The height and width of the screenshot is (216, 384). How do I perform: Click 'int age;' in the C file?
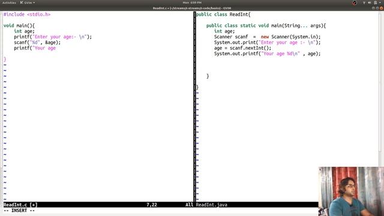coord(24,31)
